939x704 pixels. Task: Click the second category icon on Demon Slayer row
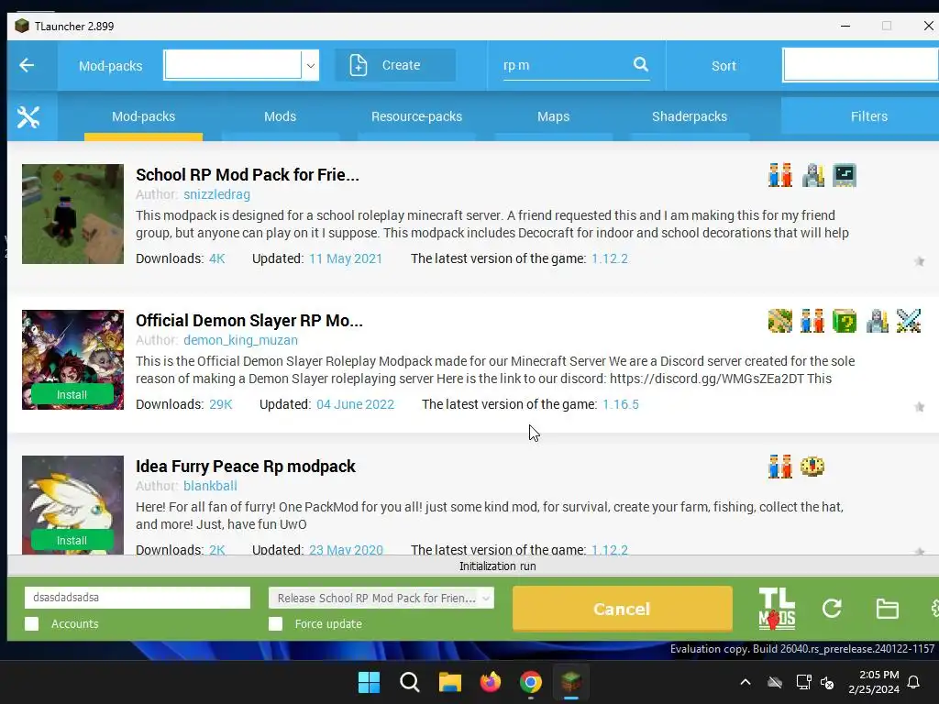[x=812, y=321]
